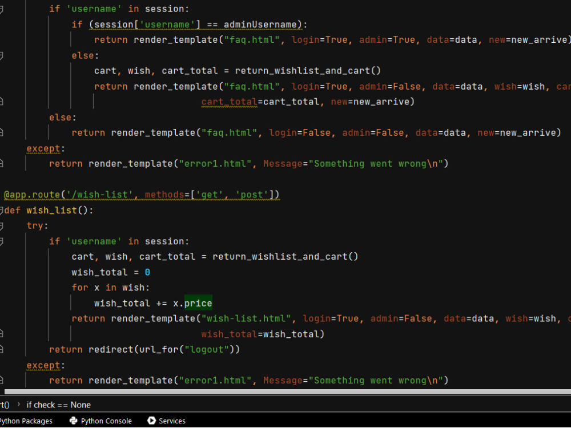Viewport: 571px width, 428px height.
Task: Click the "wish-list.html" template string
Action: click(x=246, y=318)
